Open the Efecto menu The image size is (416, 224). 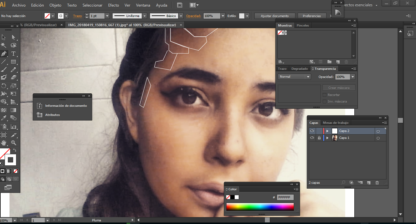(x=113, y=5)
